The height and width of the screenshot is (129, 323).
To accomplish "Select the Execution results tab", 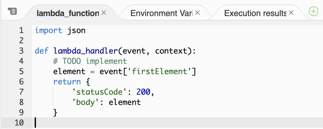I will coord(255,13).
